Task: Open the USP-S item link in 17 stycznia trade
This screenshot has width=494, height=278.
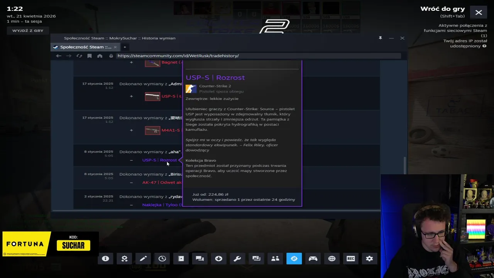Action: coord(172,96)
